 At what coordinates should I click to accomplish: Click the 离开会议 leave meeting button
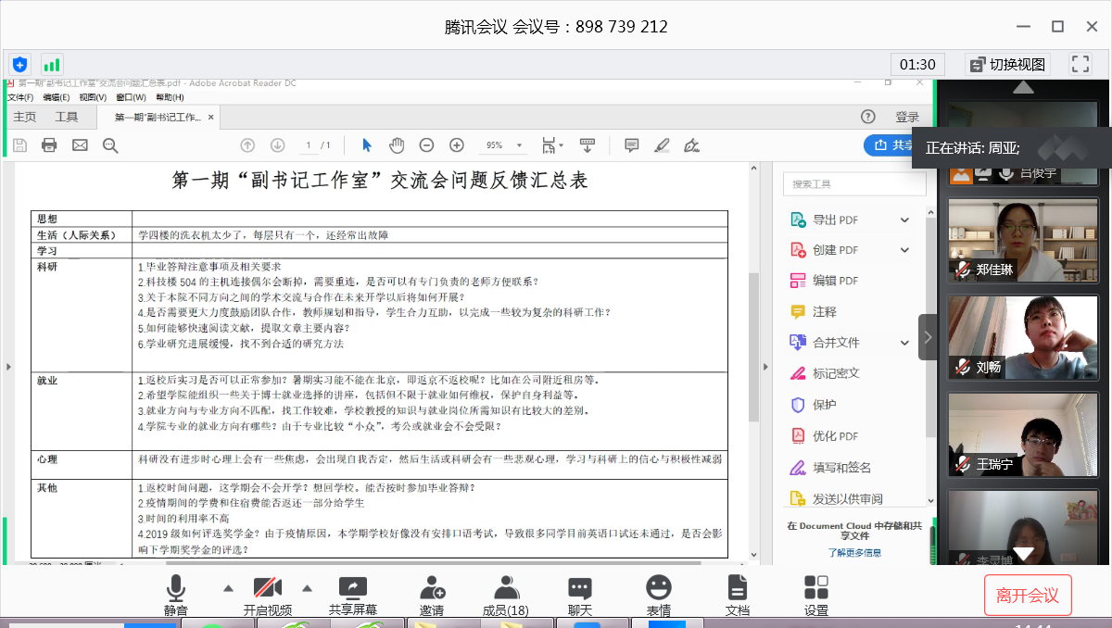pos(1027,596)
